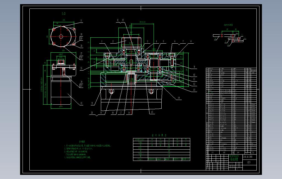
Task: Select the callout labeled 25
Action: pos(81,68)
